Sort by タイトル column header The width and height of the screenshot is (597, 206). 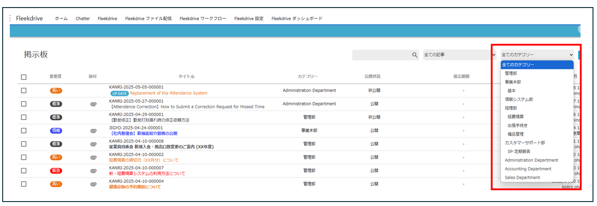(x=187, y=77)
